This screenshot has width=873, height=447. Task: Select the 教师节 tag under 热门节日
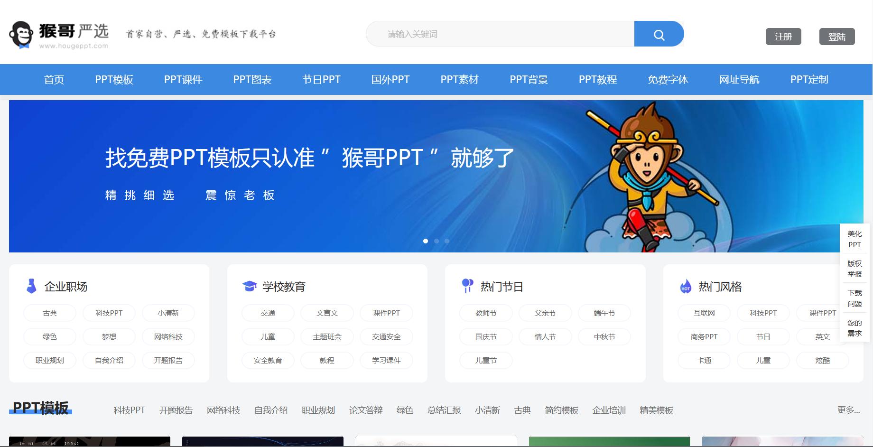[x=485, y=313]
